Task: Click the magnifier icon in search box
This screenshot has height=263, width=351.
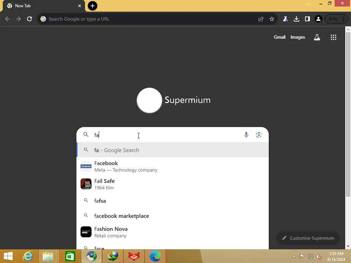Action: (86, 134)
